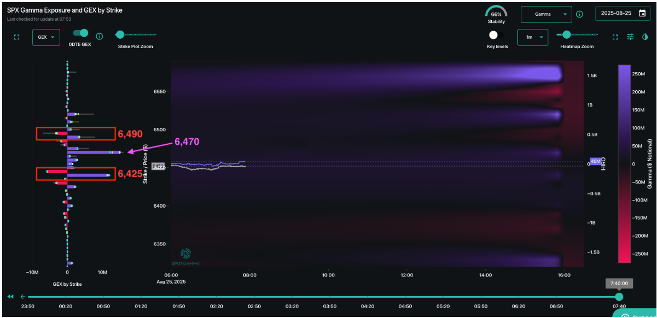Screen dimensions: 657x318
Task: Click the 40M HIRO value badge
Action: pos(595,161)
